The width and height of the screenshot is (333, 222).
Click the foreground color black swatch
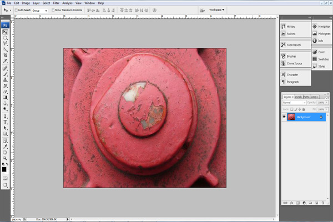4,169
